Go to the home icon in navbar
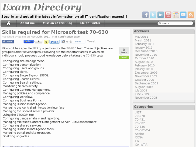The width and height of the screenshot is (196, 147). (9, 23)
